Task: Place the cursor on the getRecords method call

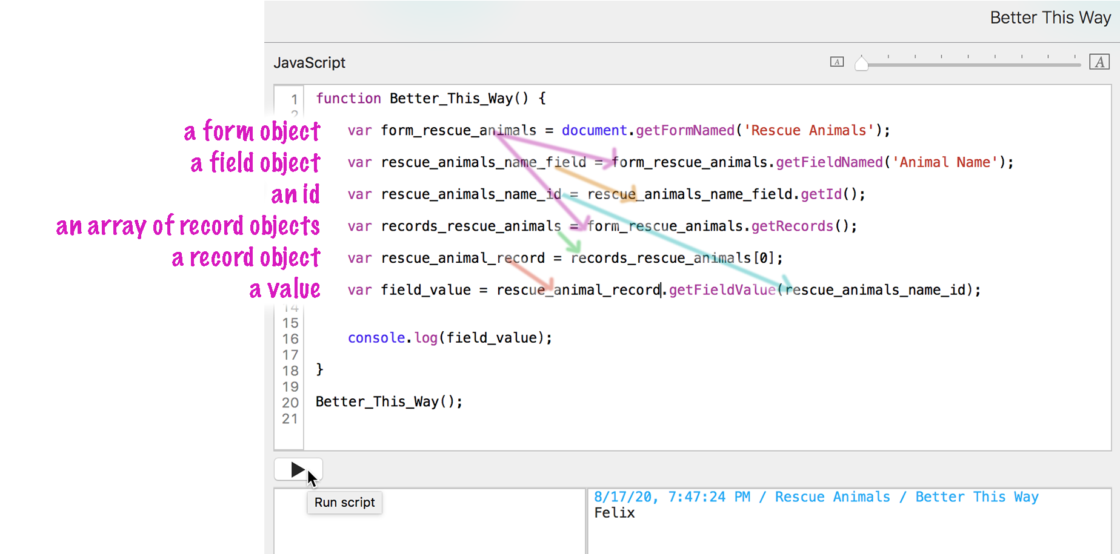Action: click(792, 226)
